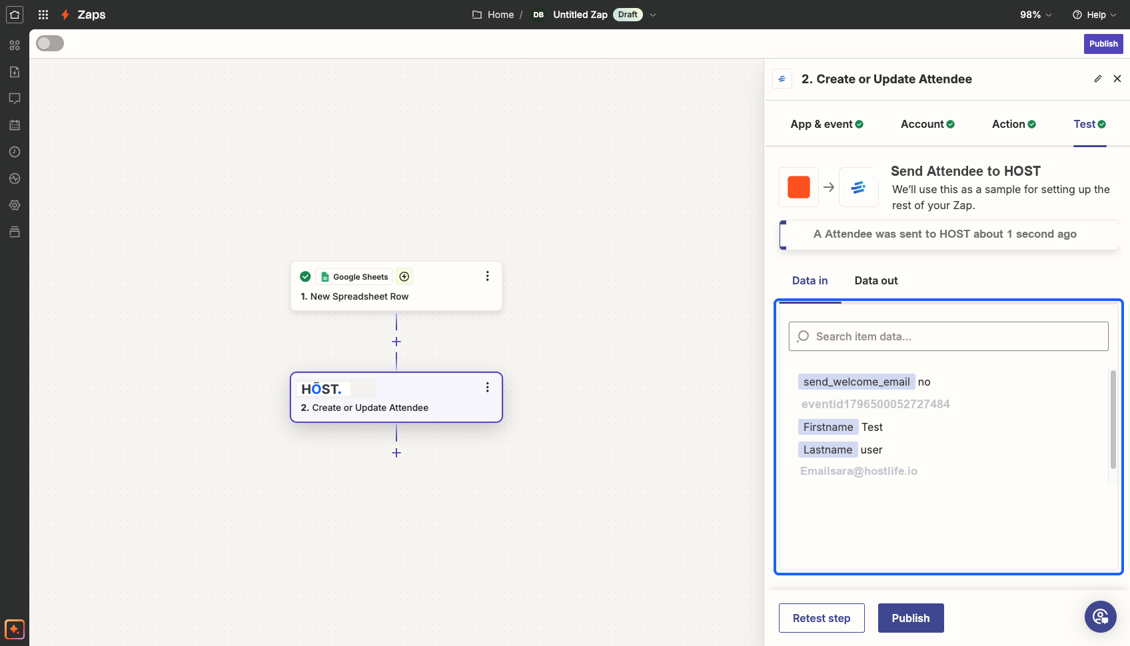Screen dimensions: 1130x646
Task: Click the Google Sheets app badge
Action: [354, 276]
